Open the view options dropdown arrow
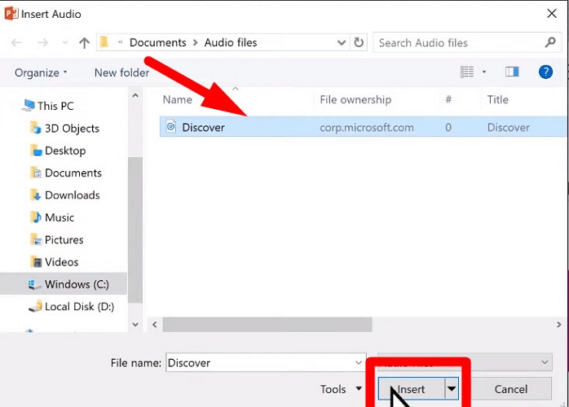The image size is (569, 407). (484, 72)
